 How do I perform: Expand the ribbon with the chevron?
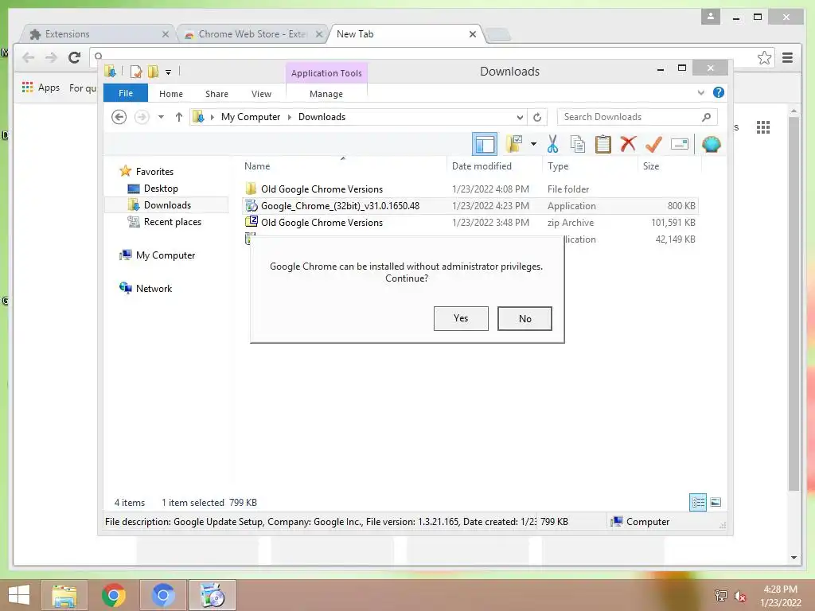(700, 93)
